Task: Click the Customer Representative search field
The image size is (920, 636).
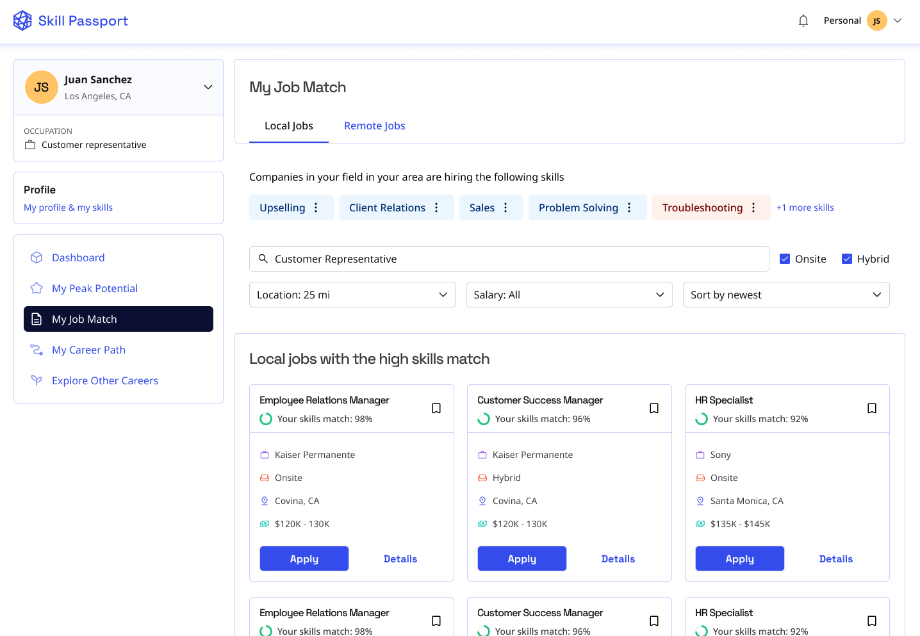Action: tap(509, 259)
